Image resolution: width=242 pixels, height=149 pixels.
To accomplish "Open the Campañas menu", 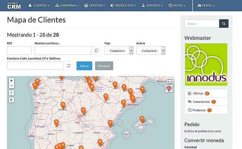I will pyautogui.click(x=67, y=6).
